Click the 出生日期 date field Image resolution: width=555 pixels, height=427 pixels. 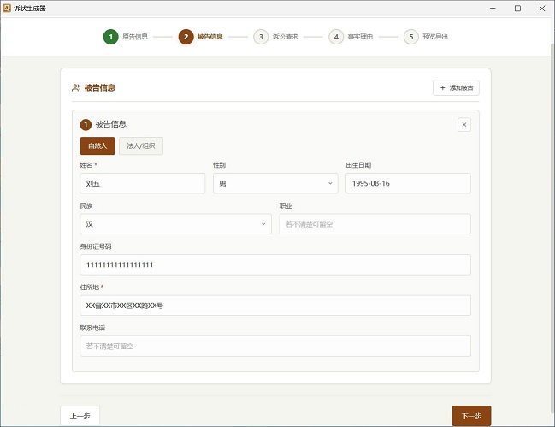coord(408,183)
